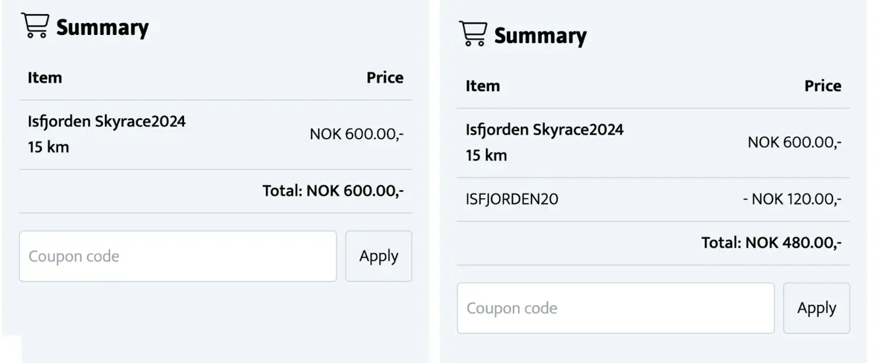The width and height of the screenshot is (874, 363).
Task: Click the Total: NOK 480.00 line
Action: pos(771,243)
